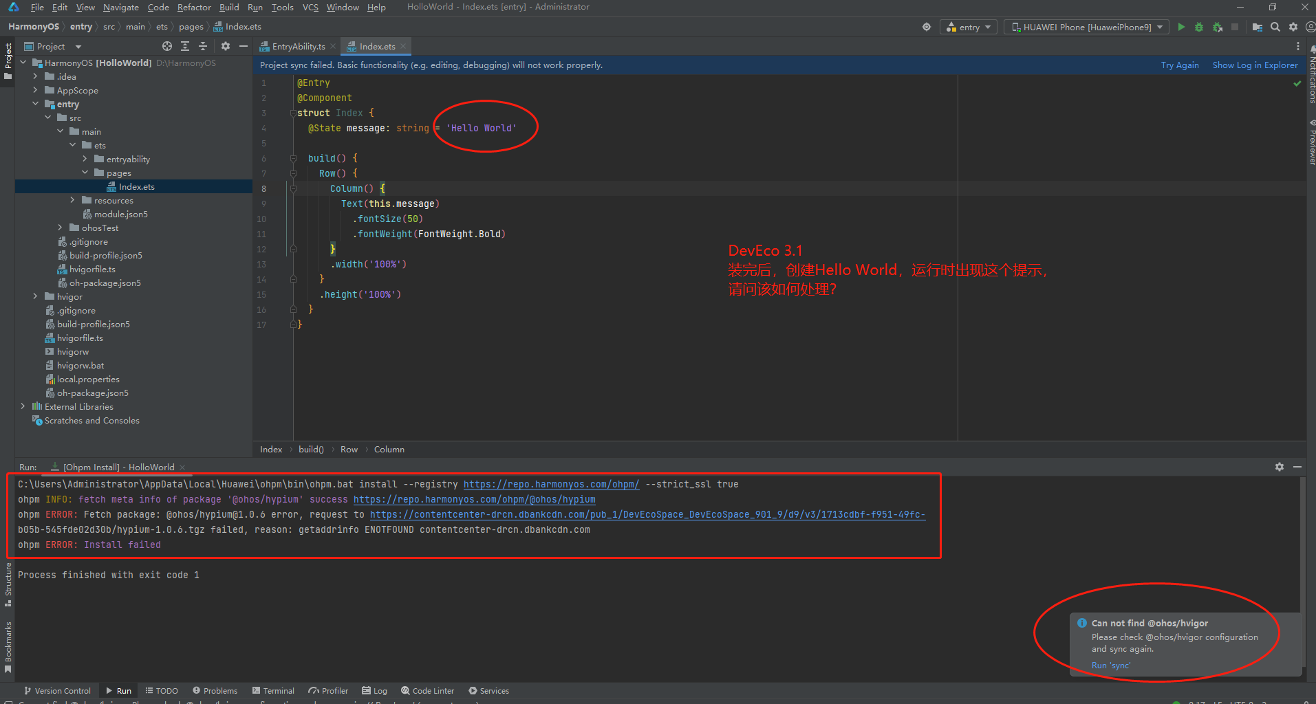
Task: Open IDE settings gear in top toolbar
Action: coord(1293,27)
